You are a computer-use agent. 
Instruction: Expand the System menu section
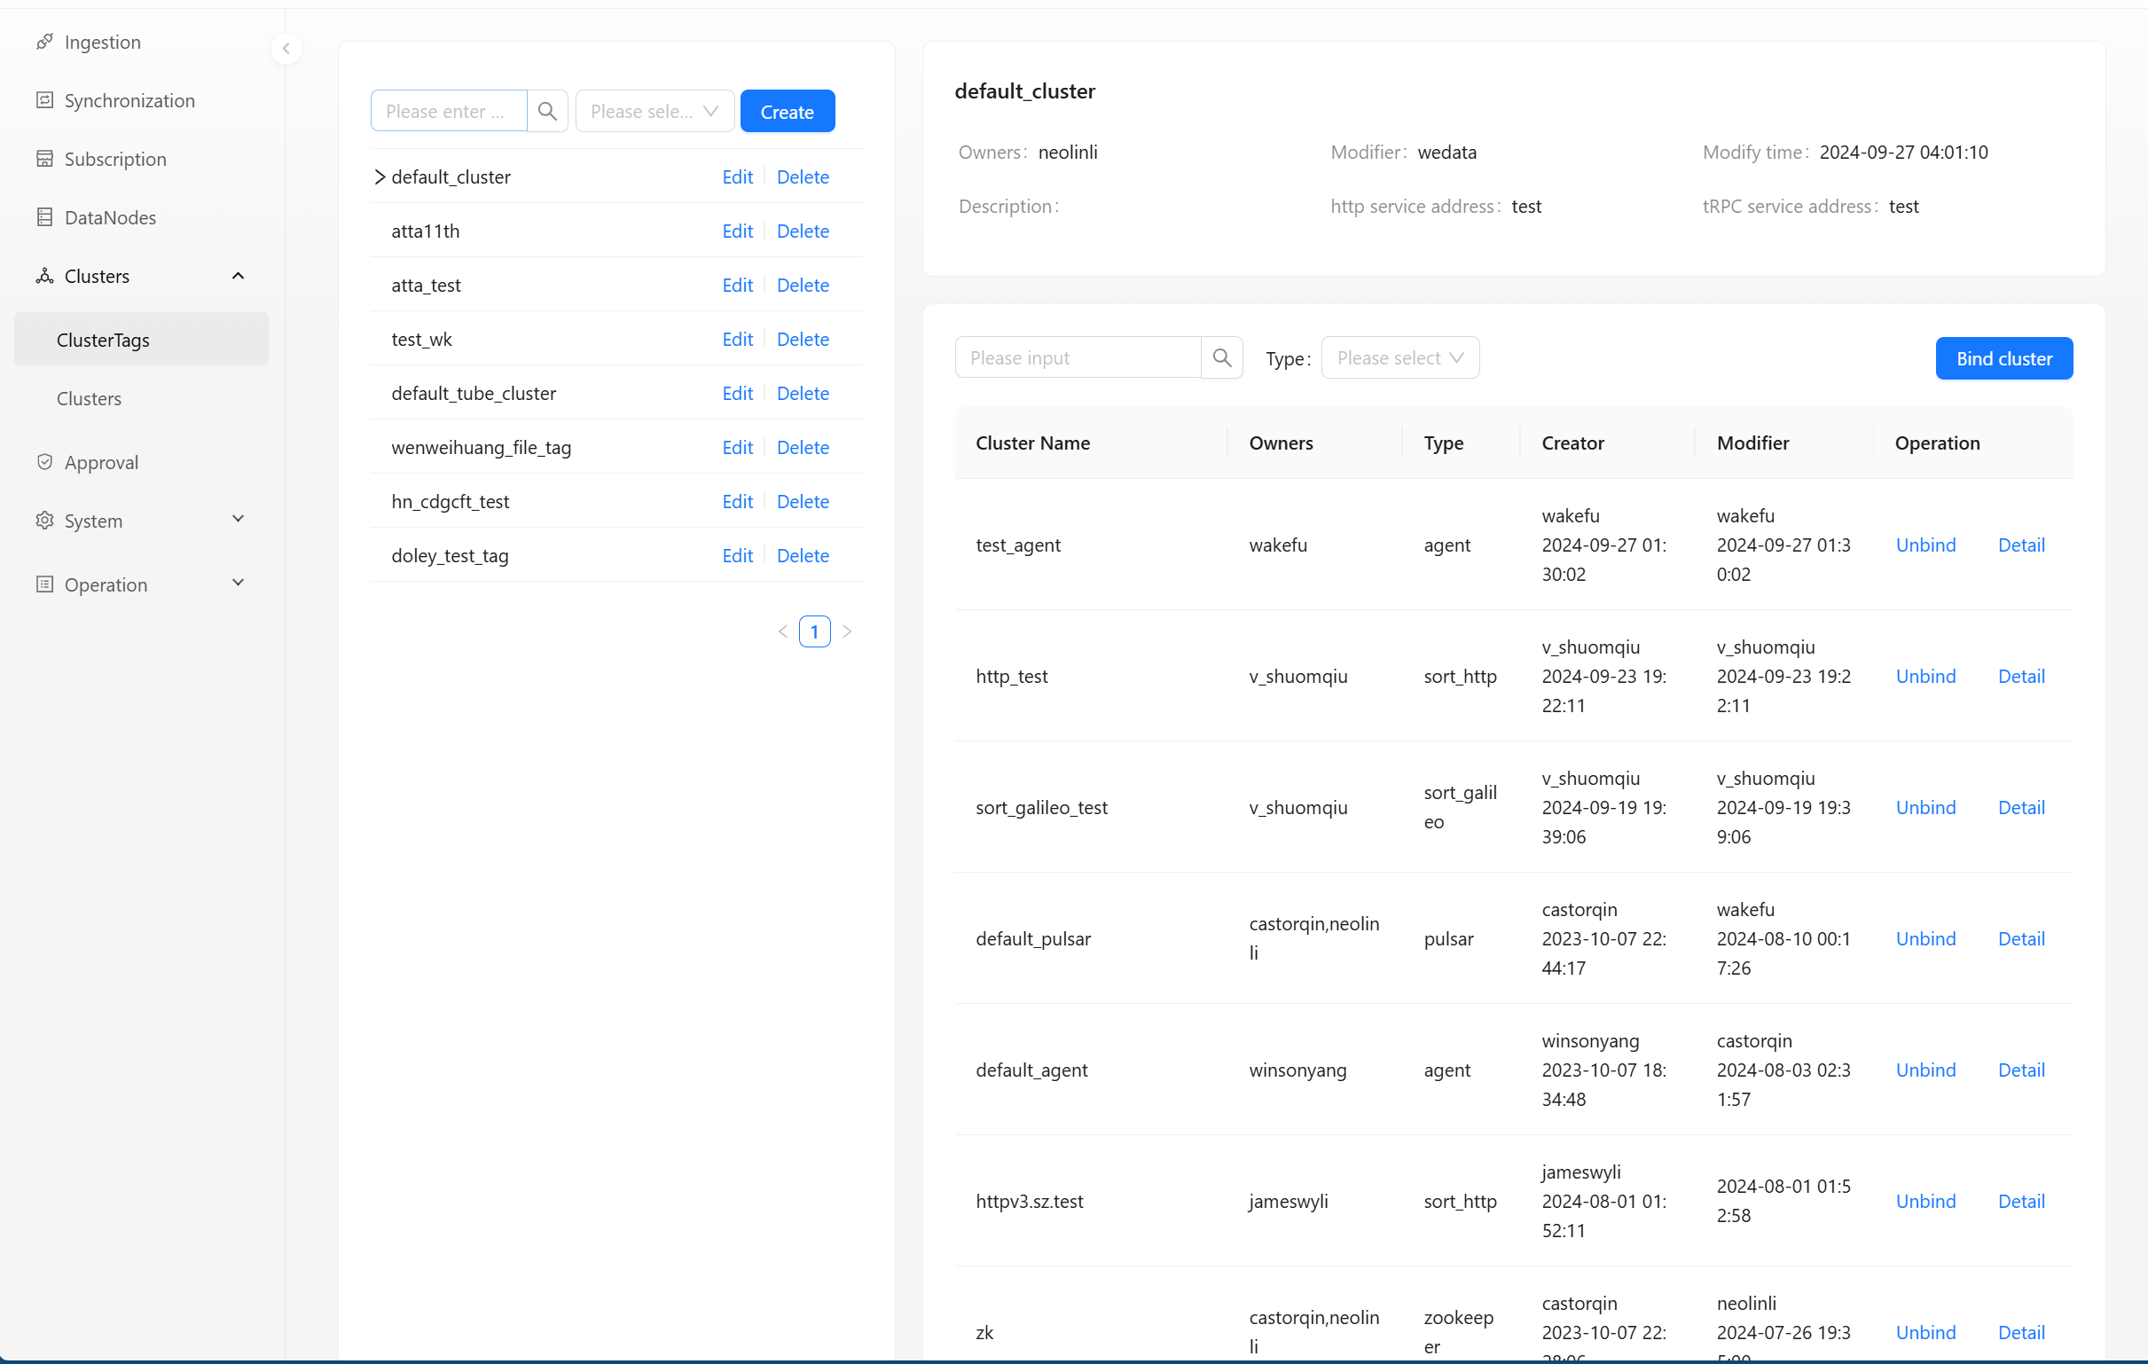coord(239,520)
